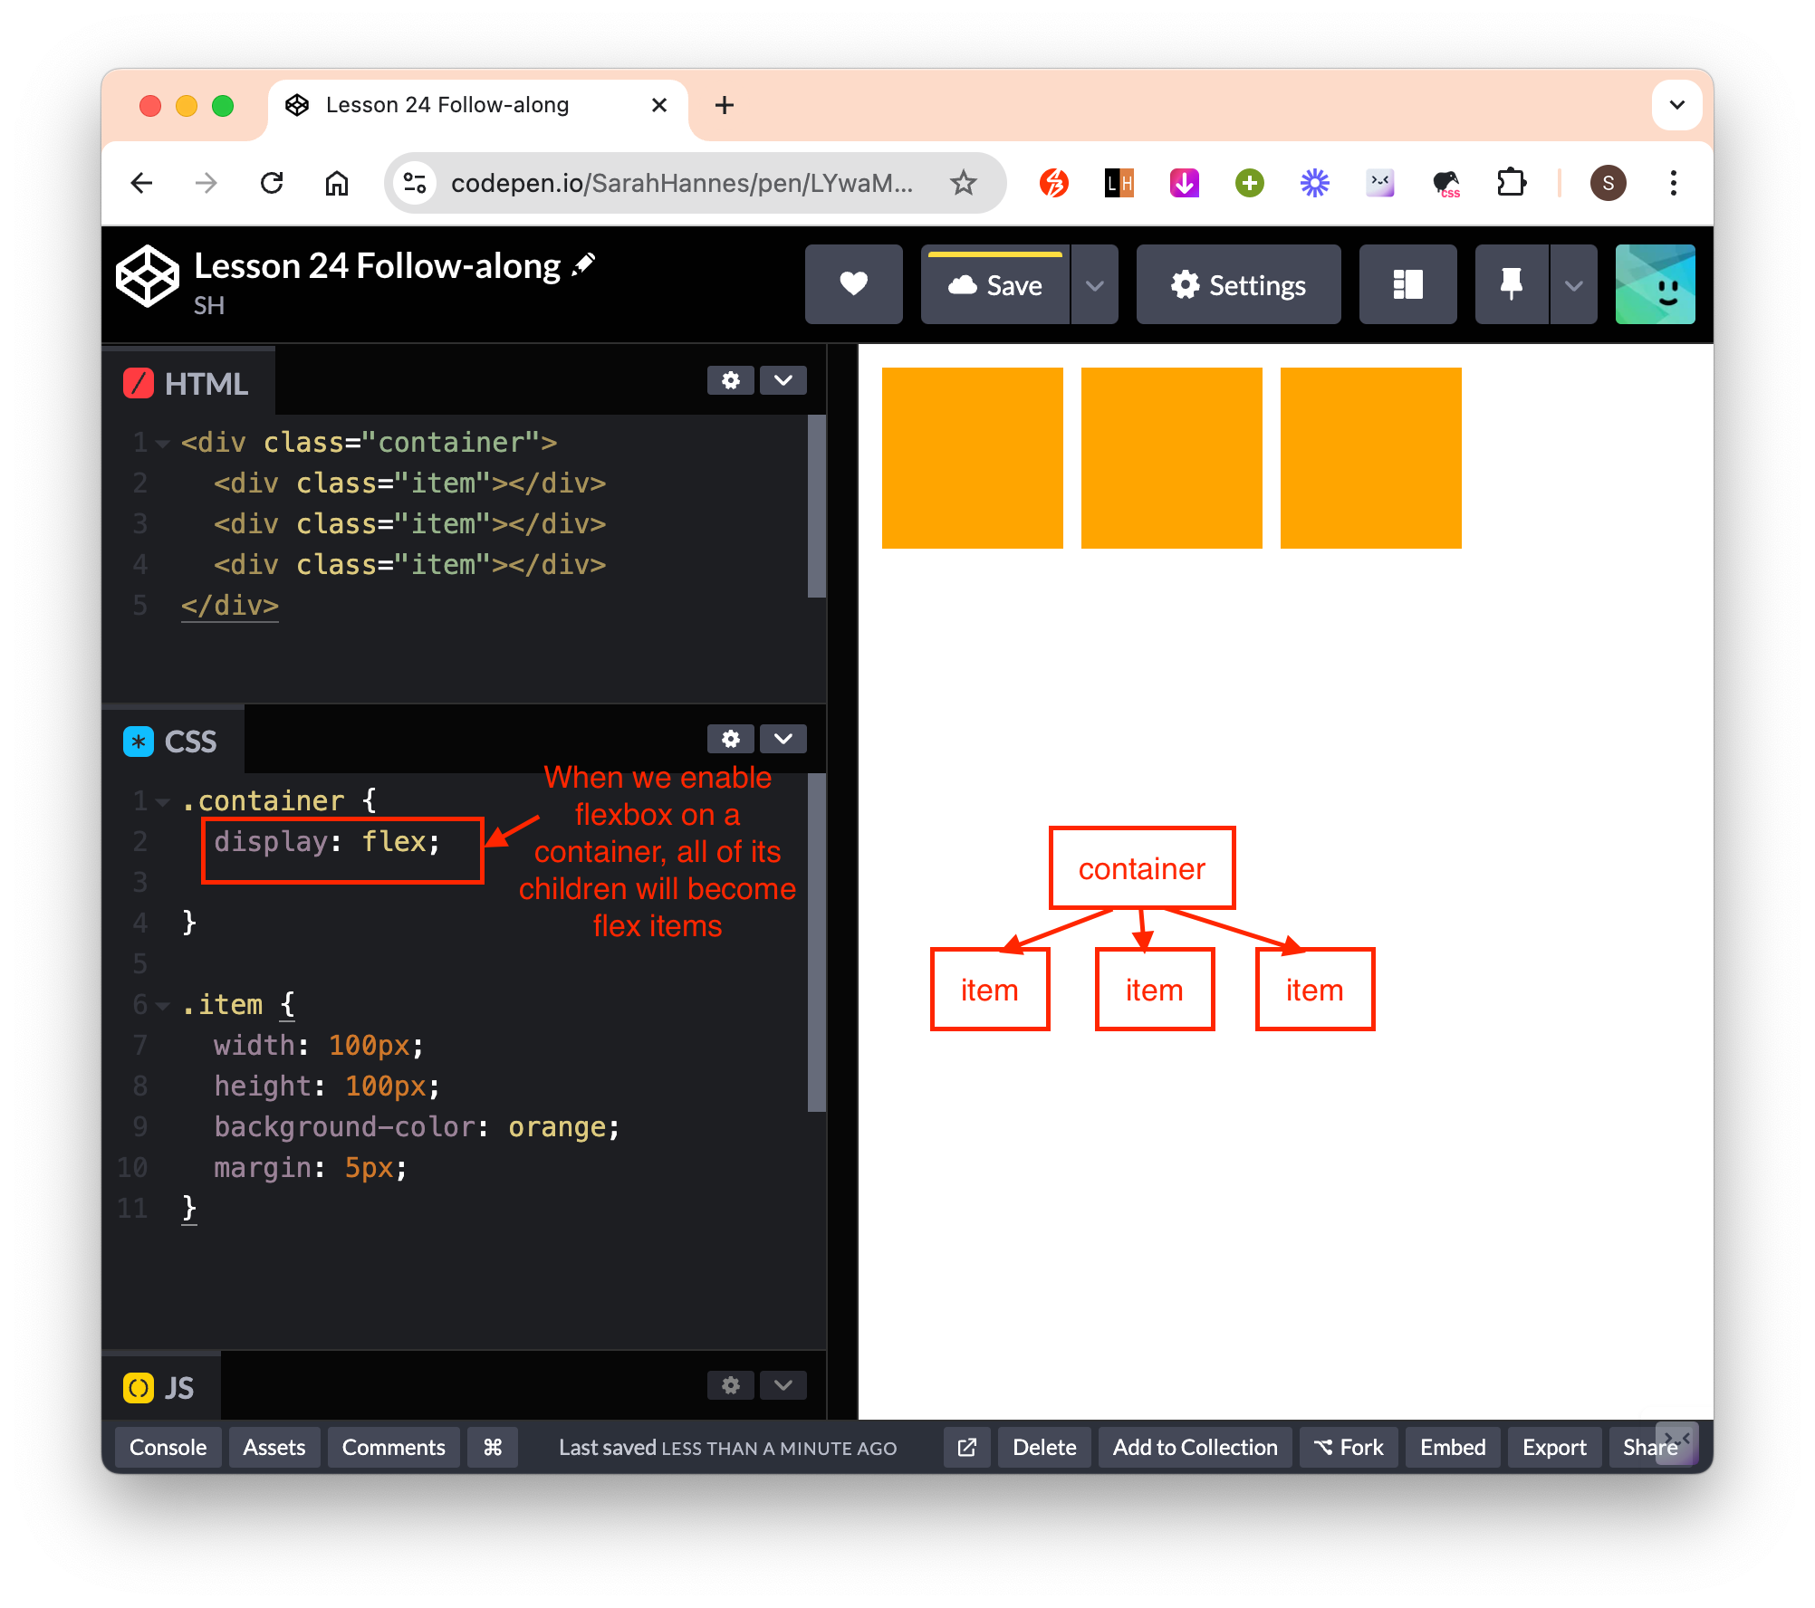This screenshot has width=1815, height=1608.
Task: Open a new browser tab
Action: (x=725, y=105)
